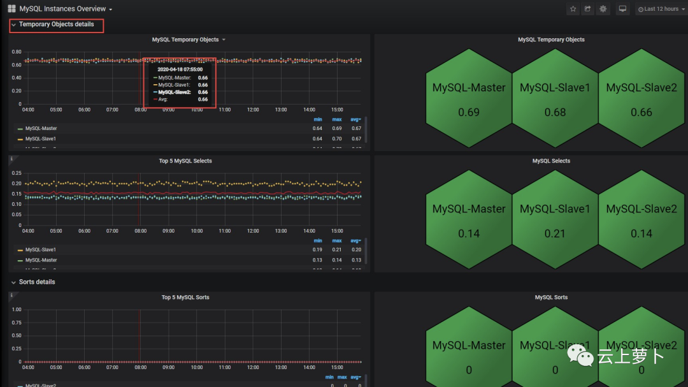Change MySQL-Slave1 color swatch in Selects legend
This screenshot has width=688, height=387.
(x=20, y=250)
